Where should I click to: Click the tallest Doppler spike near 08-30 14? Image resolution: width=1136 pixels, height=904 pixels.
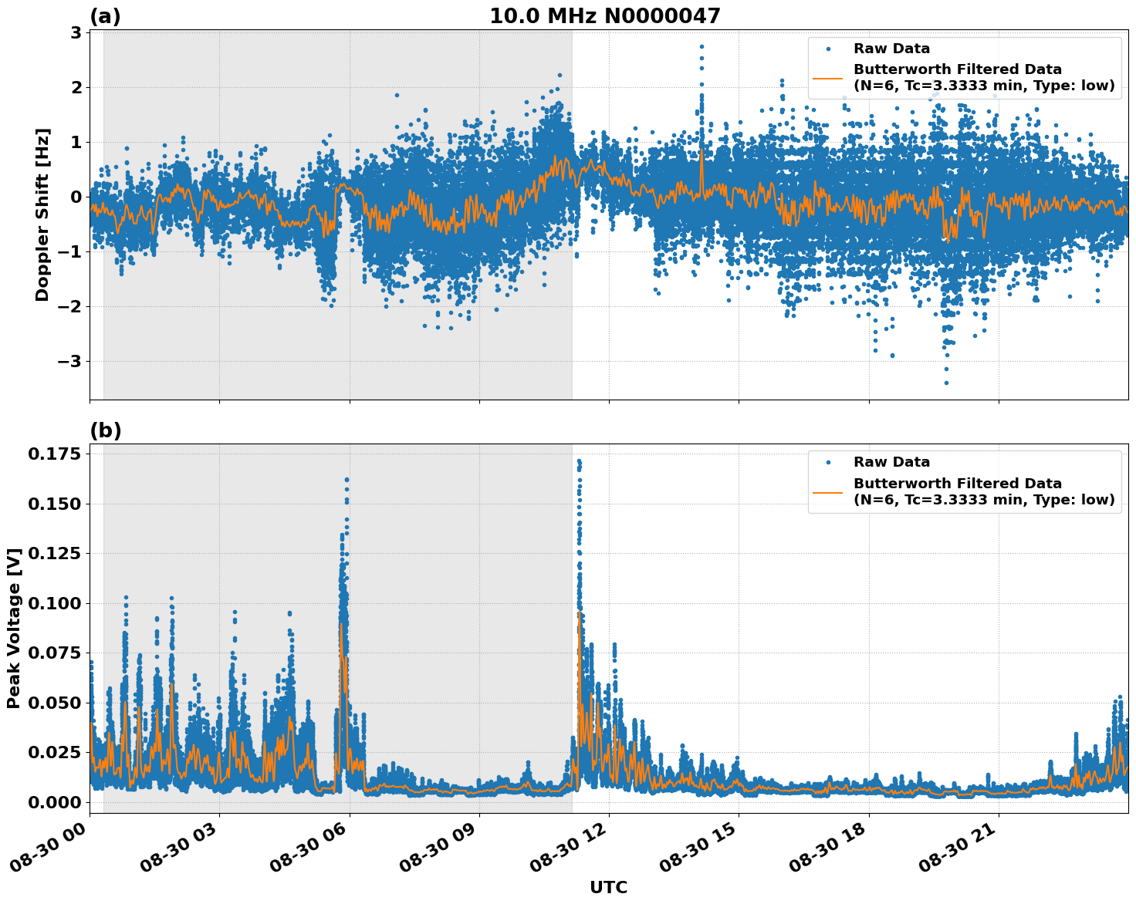pyautogui.click(x=700, y=48)
